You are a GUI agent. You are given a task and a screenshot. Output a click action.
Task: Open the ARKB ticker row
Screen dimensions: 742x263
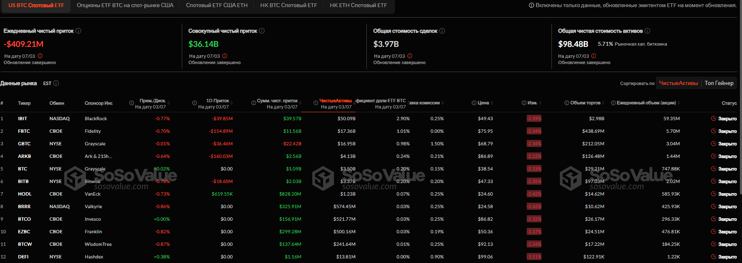pos(368,156)
